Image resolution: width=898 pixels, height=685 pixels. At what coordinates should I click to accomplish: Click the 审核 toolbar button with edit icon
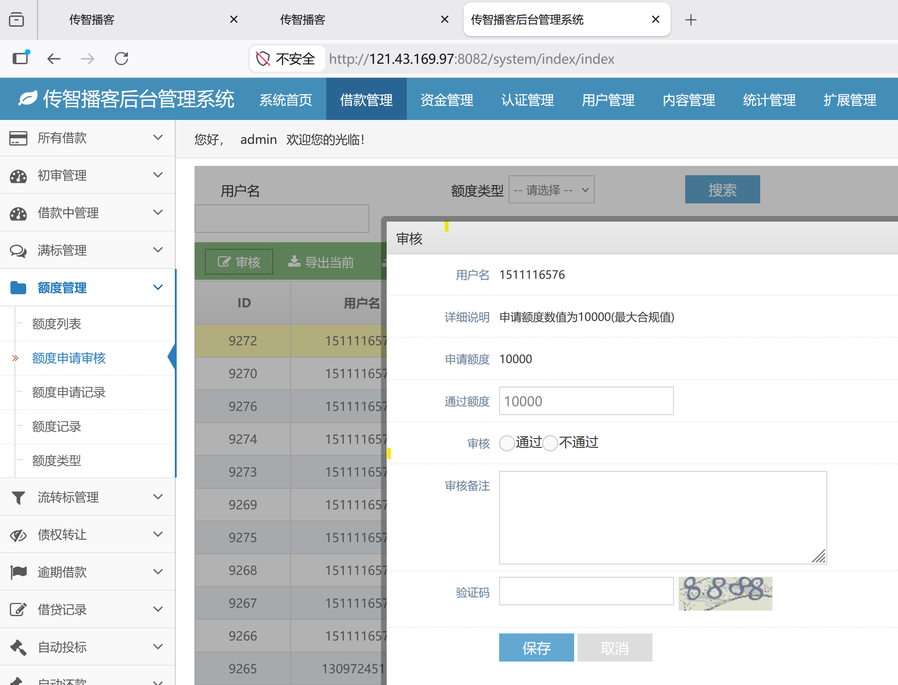pyautogui.click(x=239, y=262)
